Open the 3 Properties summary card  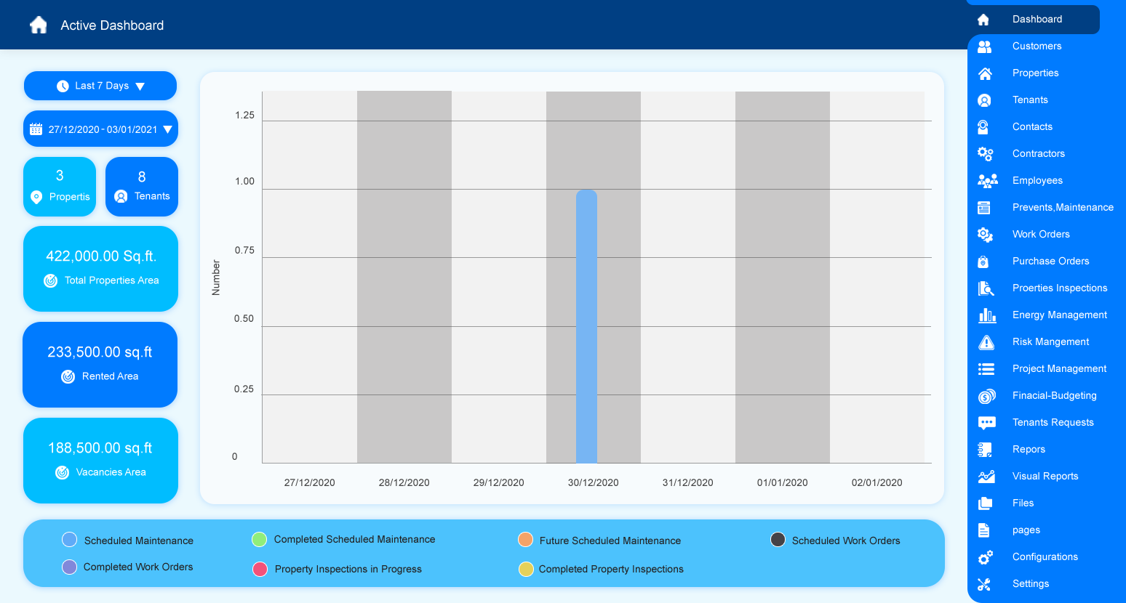60,187
